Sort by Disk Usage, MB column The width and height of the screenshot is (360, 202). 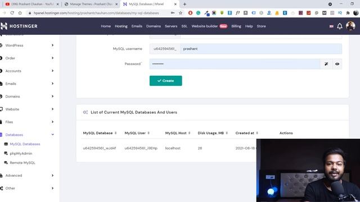point(213,133)
